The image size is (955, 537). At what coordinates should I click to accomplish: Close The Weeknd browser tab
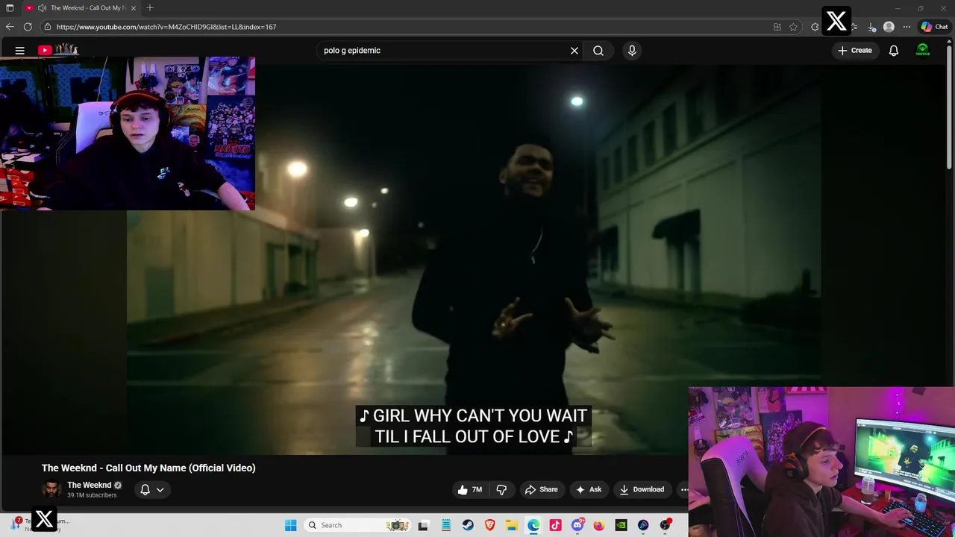pyautogui.click(x=134, y=7)
